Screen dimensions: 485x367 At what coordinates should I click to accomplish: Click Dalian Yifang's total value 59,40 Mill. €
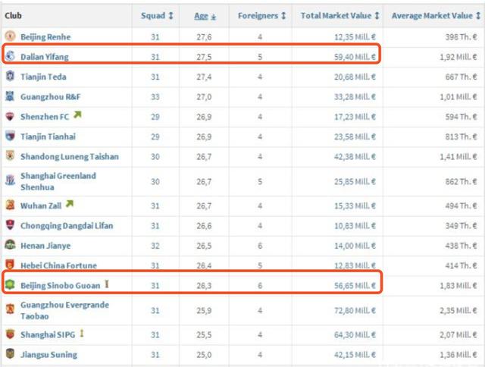355,57
